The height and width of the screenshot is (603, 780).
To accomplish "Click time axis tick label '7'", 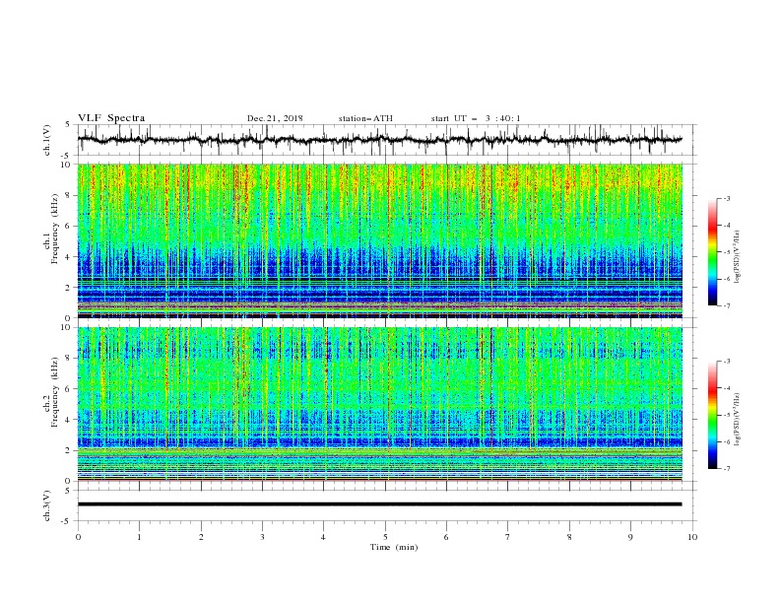I will [508, 537].
